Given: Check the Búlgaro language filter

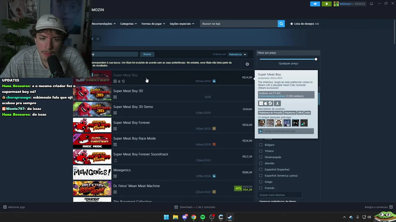Looking at the screenshot, I should [x=260, y=145].
